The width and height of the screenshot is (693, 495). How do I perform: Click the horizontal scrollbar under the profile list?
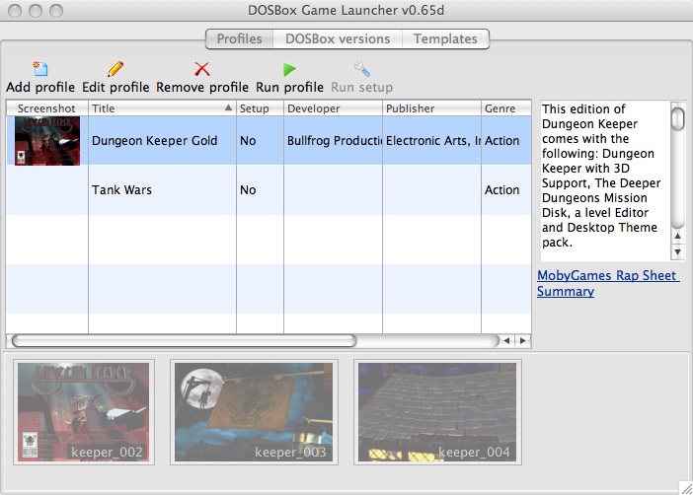[184, 341]
